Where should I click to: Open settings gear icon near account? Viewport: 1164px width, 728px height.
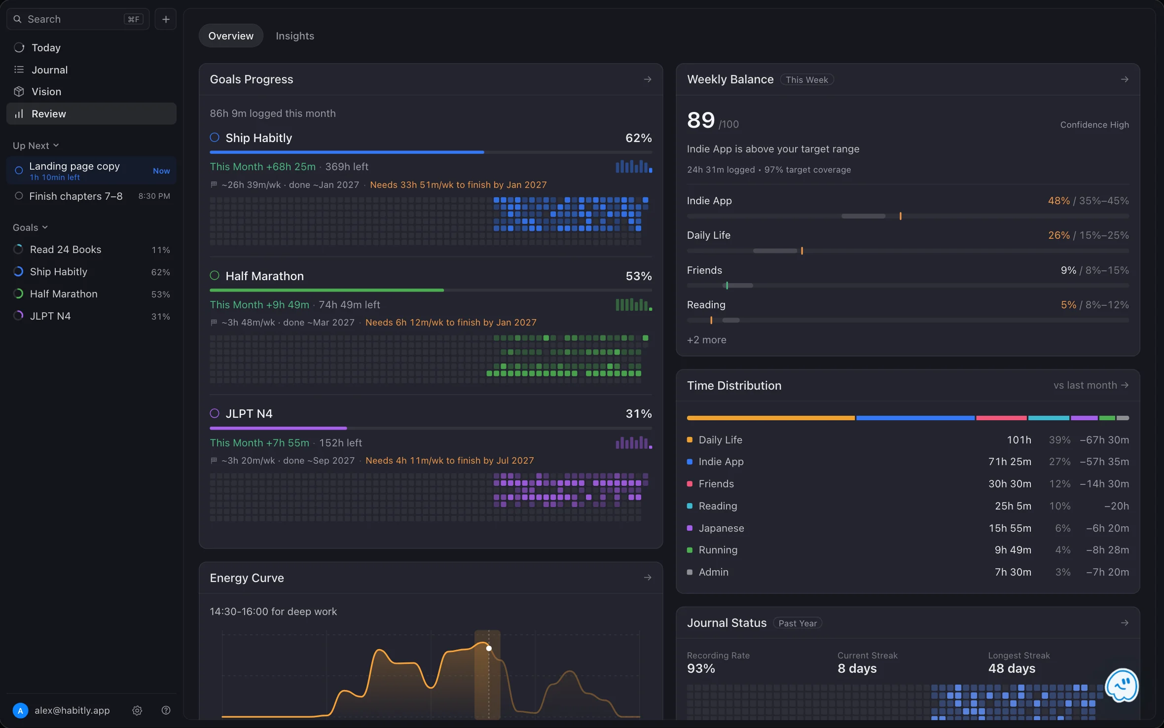[137, 710]
